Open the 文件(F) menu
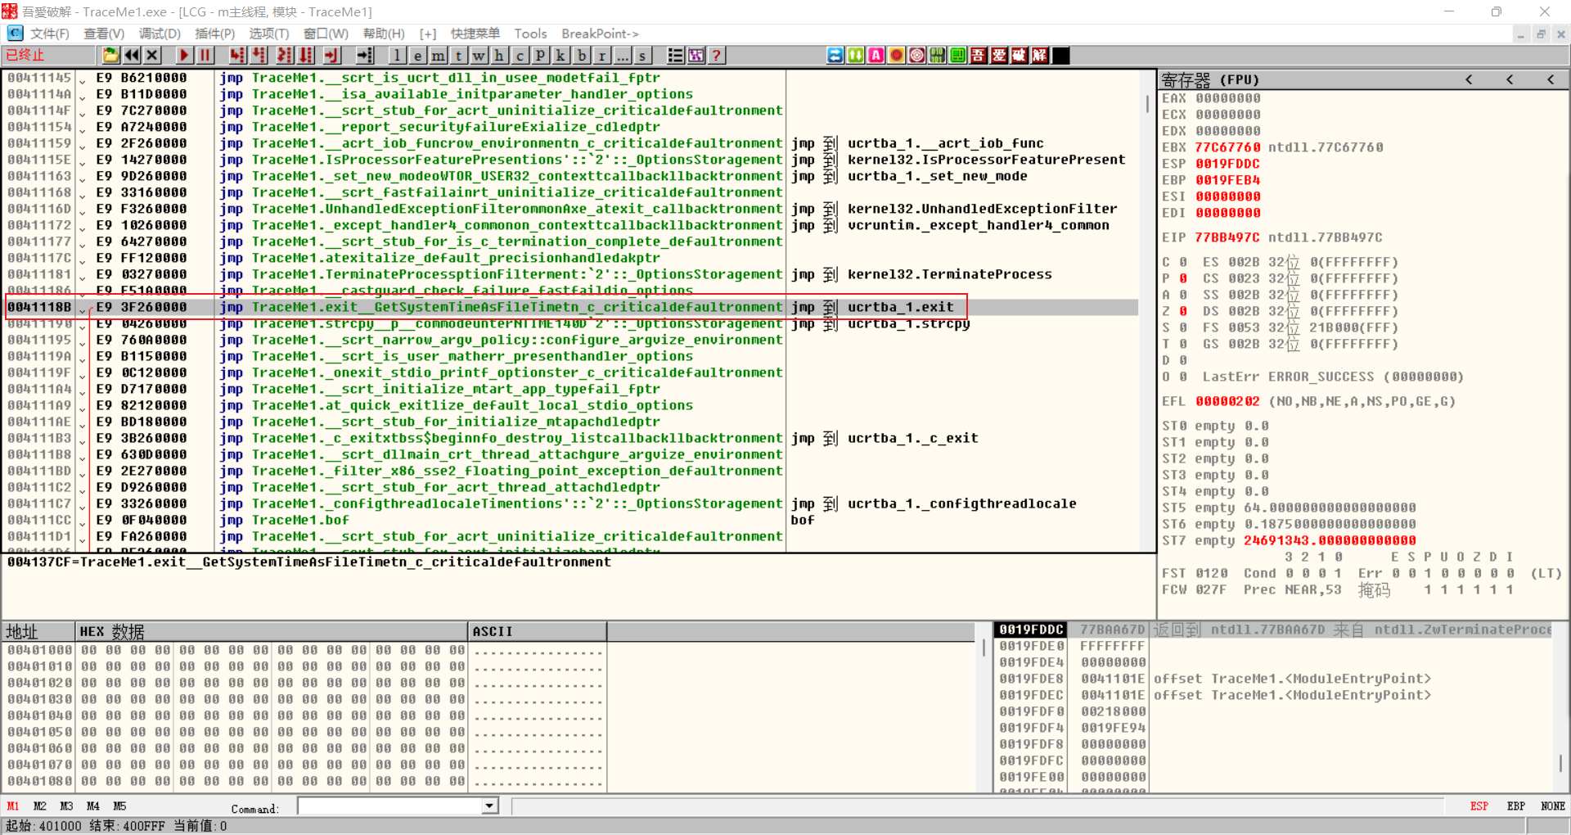Viewport: 1571px width, 835px height. click(x=50, y=34)
